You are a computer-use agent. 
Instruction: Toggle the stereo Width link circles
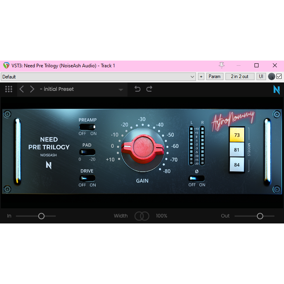(142, 216)
